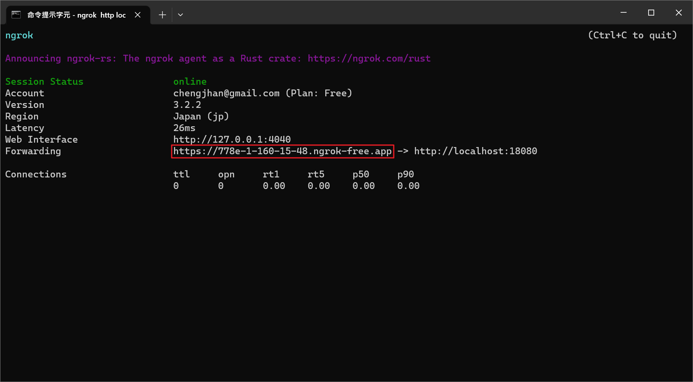Click the maximize window icon

(x=651, y=12)
